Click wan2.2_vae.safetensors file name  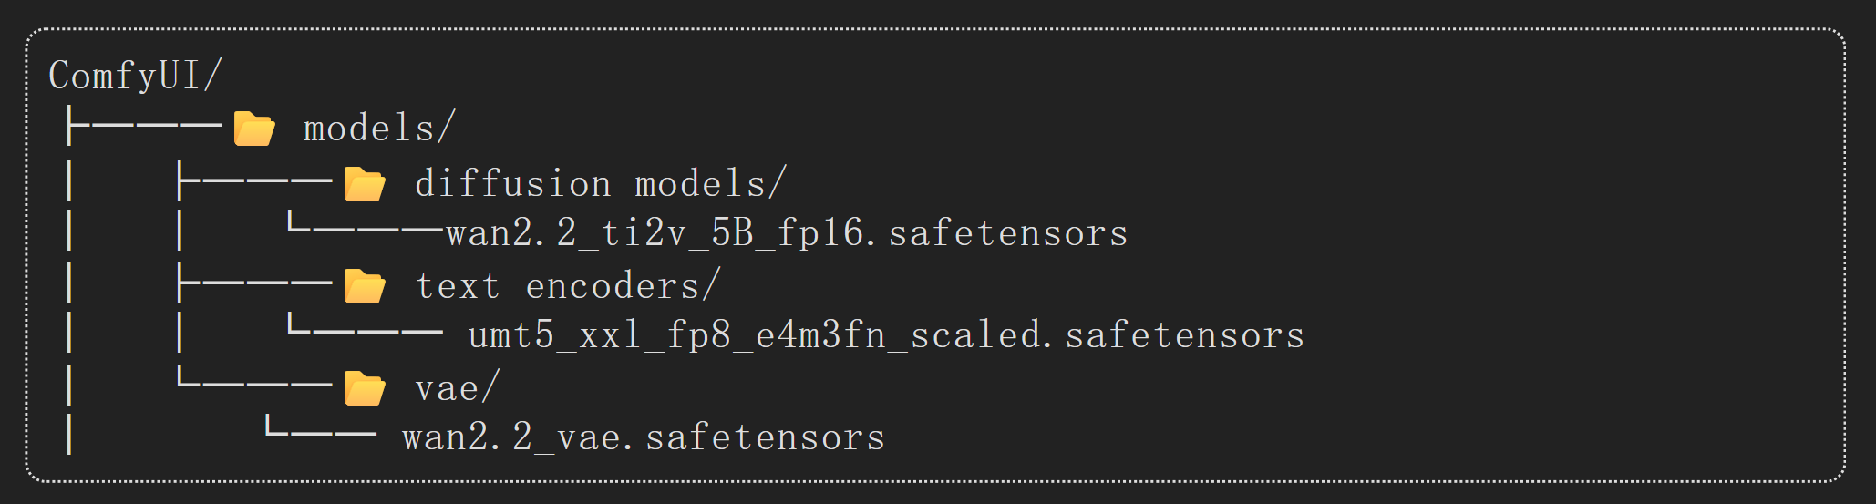tap(644, 437)
